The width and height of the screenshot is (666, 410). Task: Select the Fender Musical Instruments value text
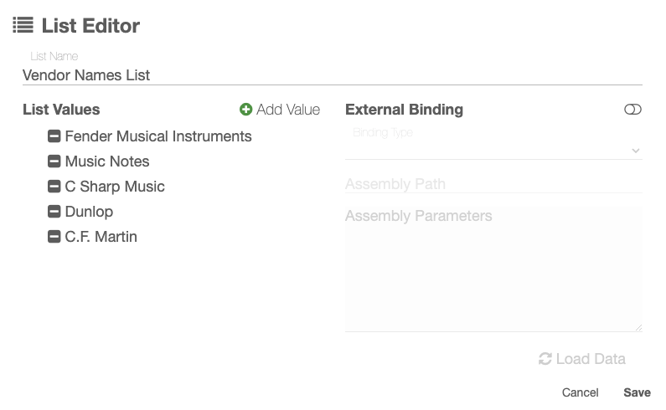pos(158,136)
